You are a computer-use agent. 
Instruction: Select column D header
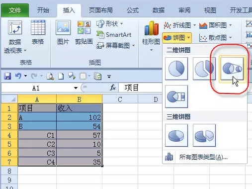coord(156,99)
